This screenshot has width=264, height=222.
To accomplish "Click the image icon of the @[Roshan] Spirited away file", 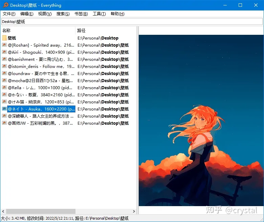I will tap(4, 45).
